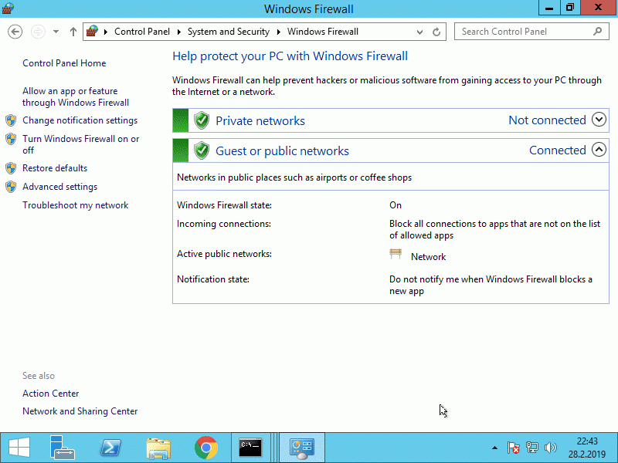618x463 pixels.
Task: Open Advanced settings link
Action: 60,187
